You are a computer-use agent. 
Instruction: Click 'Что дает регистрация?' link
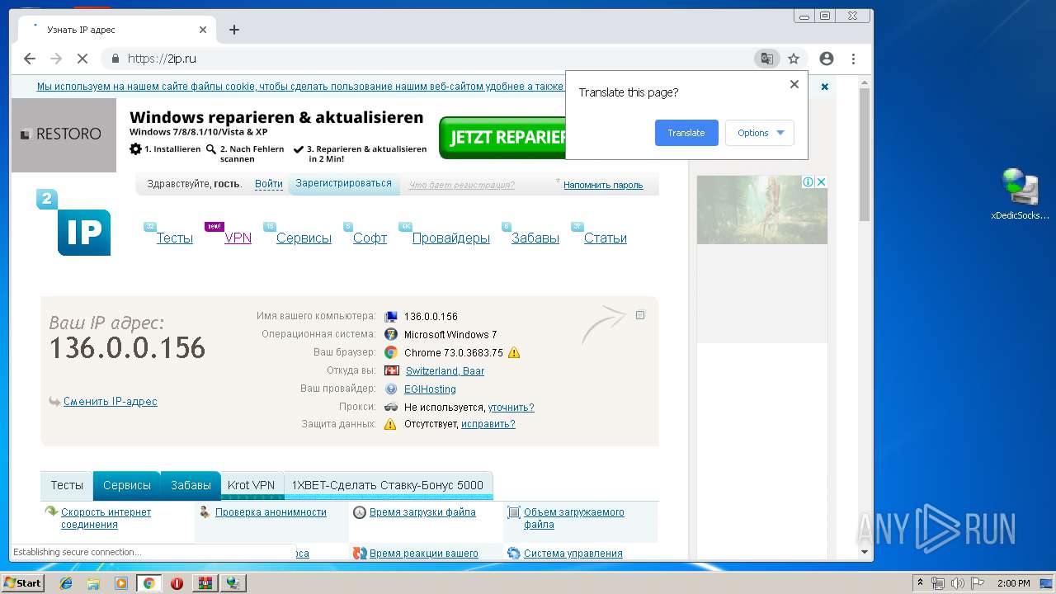click(x=462, y=186)
